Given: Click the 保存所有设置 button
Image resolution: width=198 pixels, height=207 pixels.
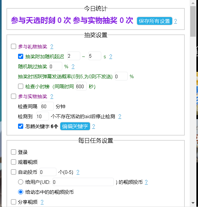Looking at the screenshot, I should coord(154,21).
